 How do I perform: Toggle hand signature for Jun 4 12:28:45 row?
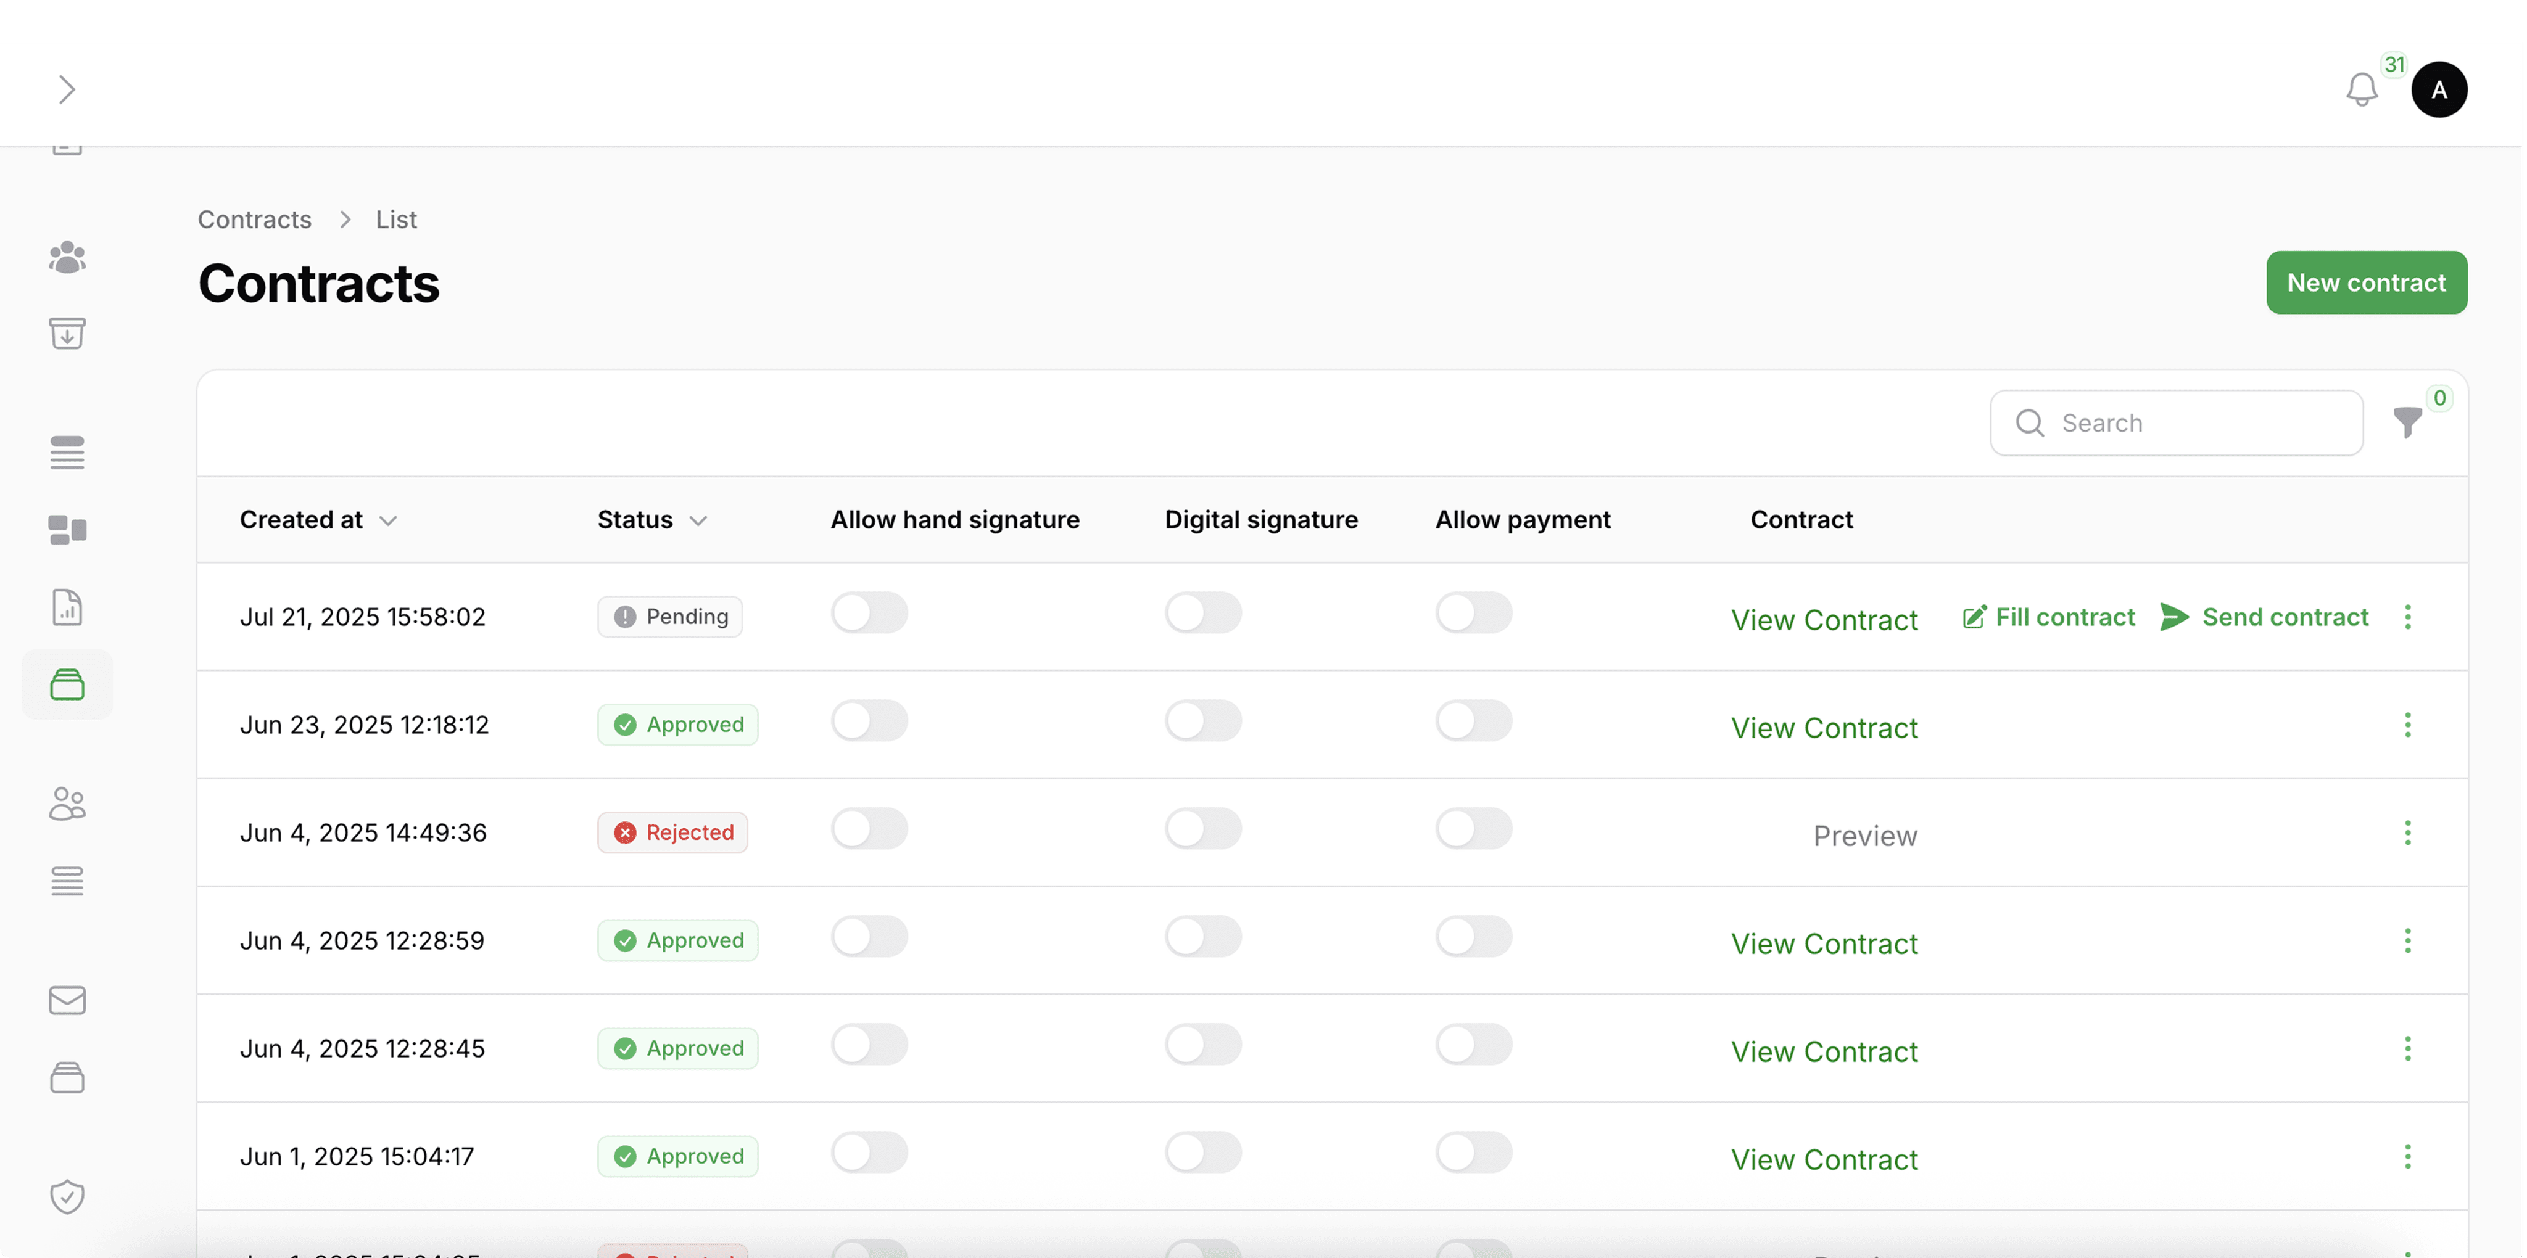pos(869,1044)
